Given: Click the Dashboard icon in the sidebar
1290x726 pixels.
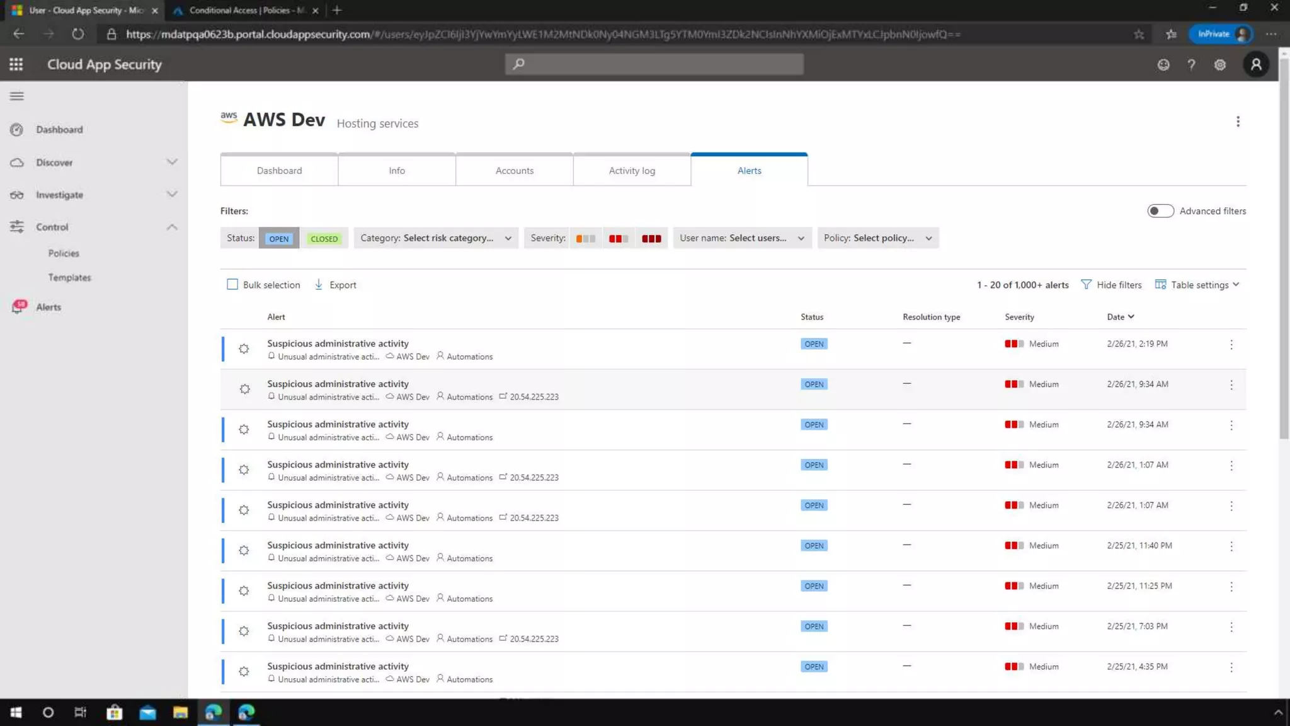Looking at the screenshot, I should tap(17, 130).
